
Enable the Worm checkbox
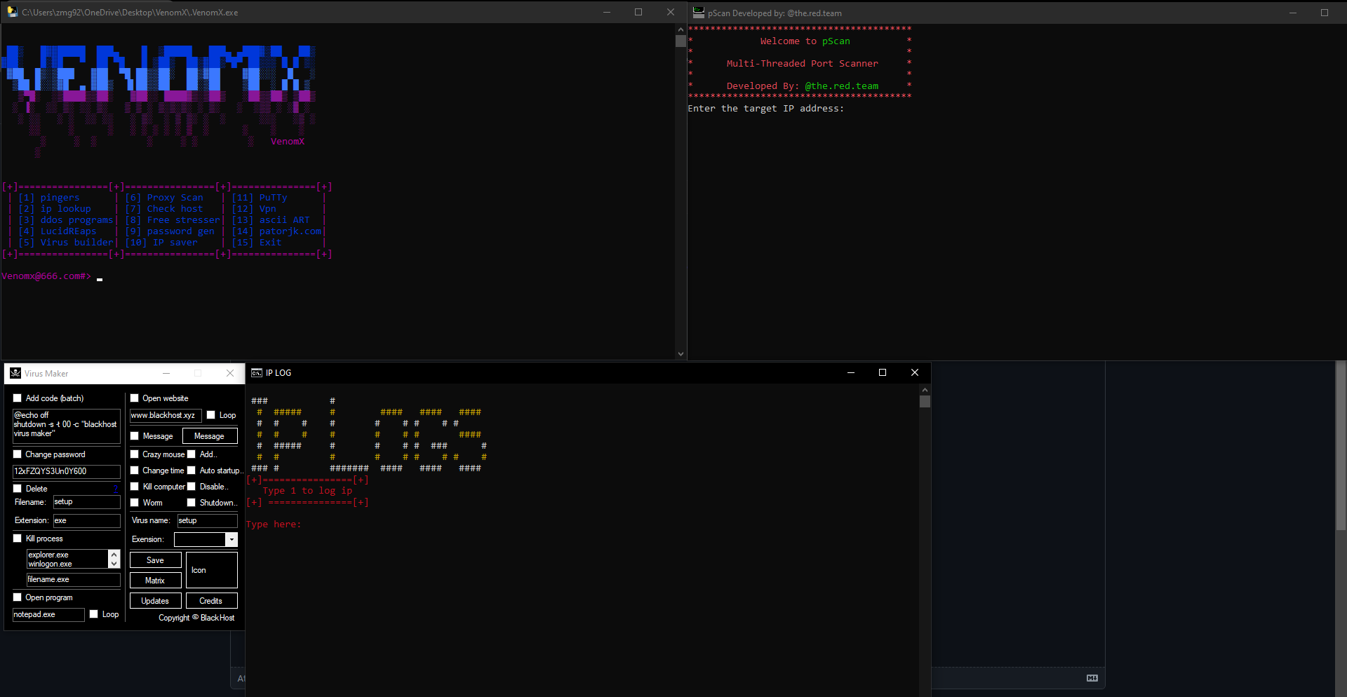134,502
